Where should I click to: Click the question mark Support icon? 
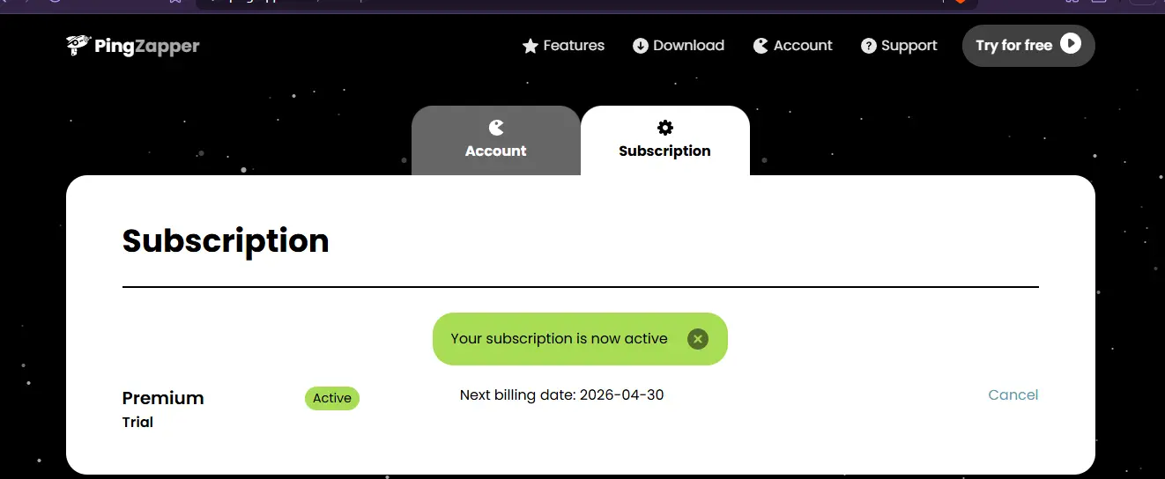(x=869, y=46)
